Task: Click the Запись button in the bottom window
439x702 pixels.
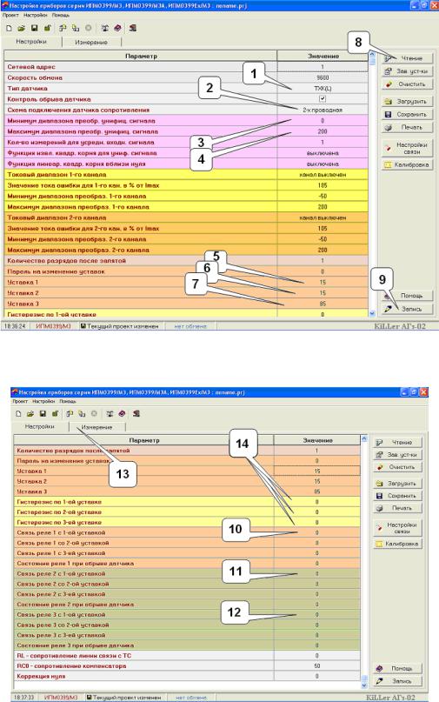Action: (x=398, y=681)
